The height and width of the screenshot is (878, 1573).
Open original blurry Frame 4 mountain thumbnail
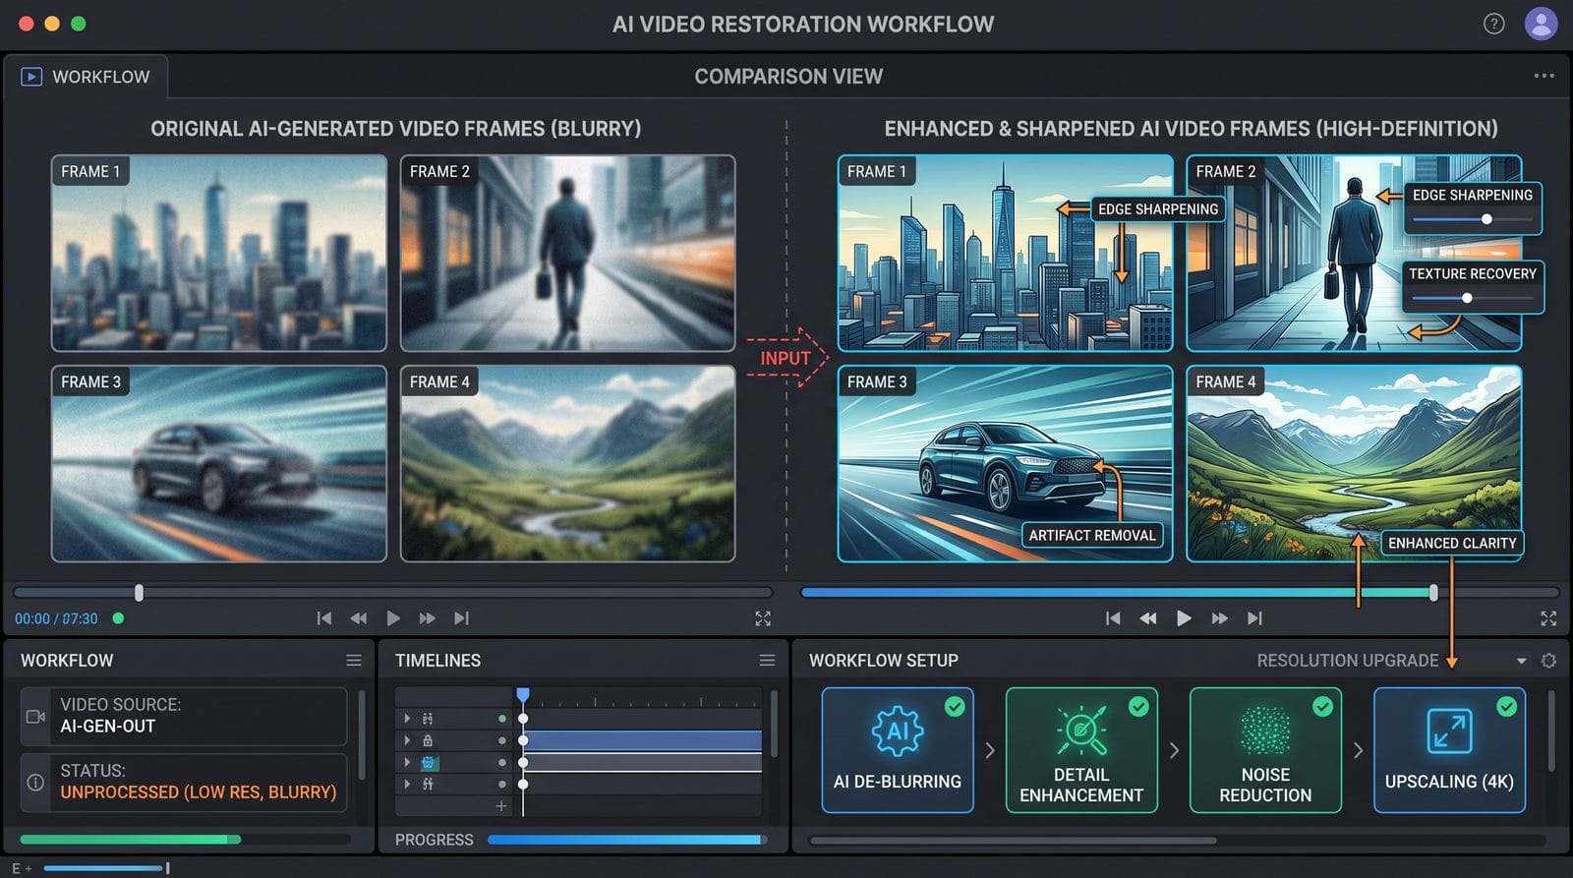point(567,463)
